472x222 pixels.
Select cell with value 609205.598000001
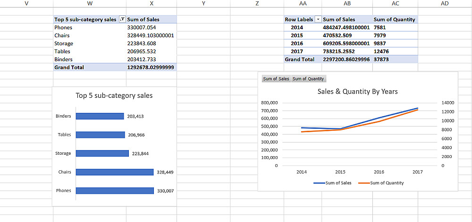pyautogui.click(x=347, y=43)
